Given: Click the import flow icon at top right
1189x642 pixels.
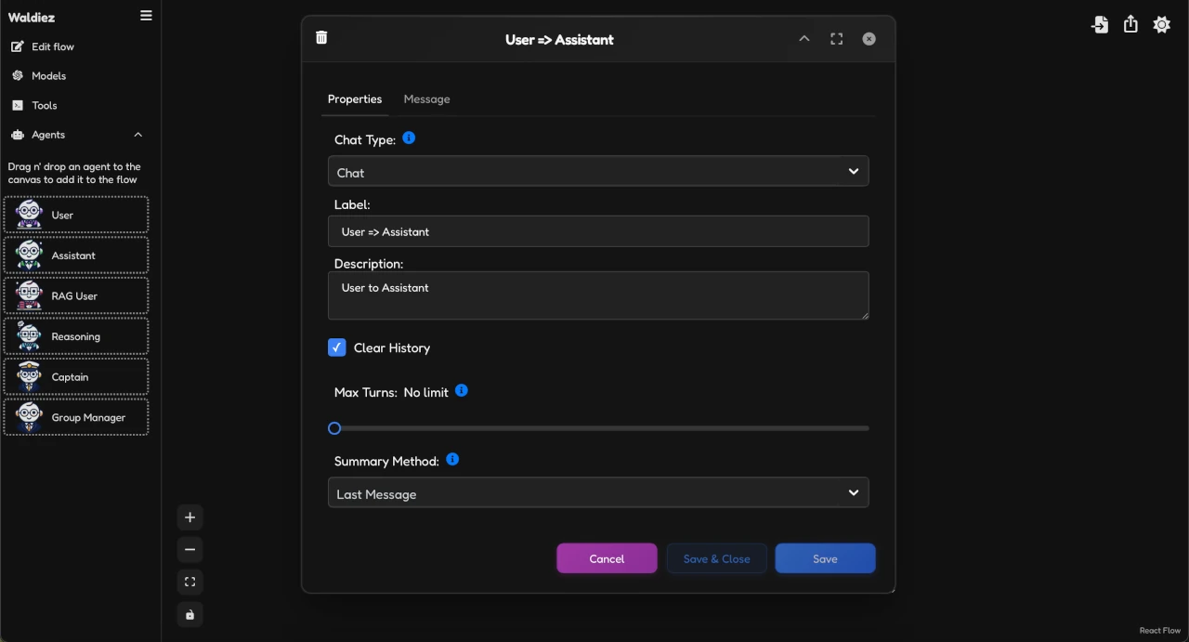Looking at the screenshot, I should click(1100, 24).
